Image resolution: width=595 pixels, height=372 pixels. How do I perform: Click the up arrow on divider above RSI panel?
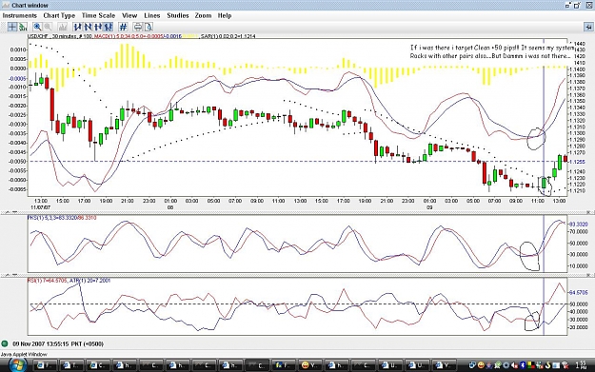click(8, 275)
